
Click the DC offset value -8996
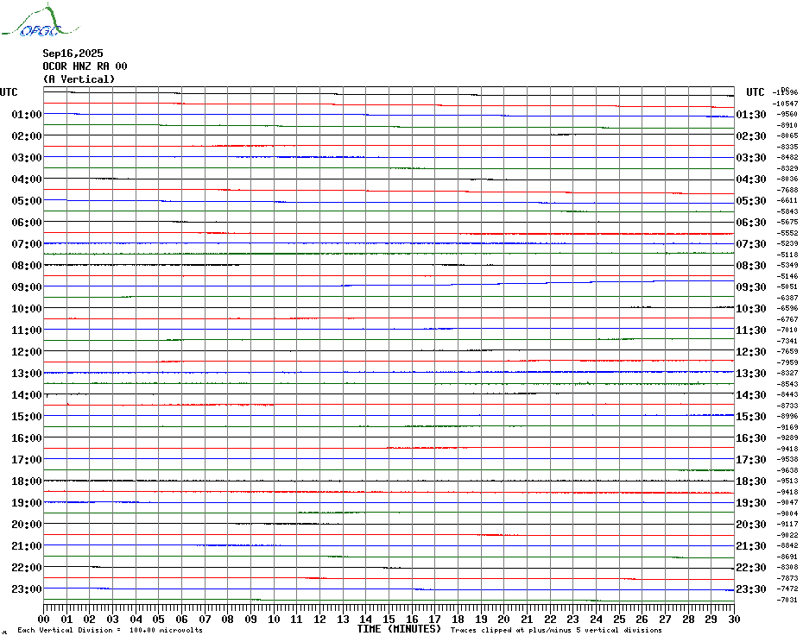[787, 416]
